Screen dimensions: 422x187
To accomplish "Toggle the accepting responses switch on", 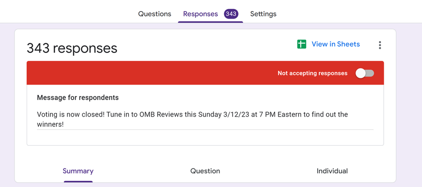I will click(x=365, y=73).
